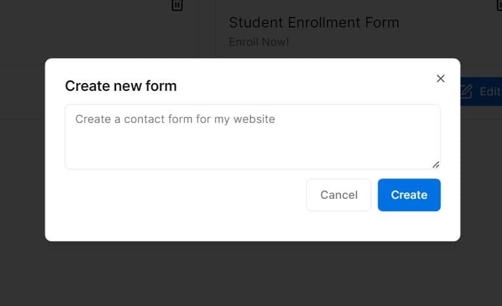
Task: Click the Edit label behind the dialog
Action: click(x=490, y=92)
